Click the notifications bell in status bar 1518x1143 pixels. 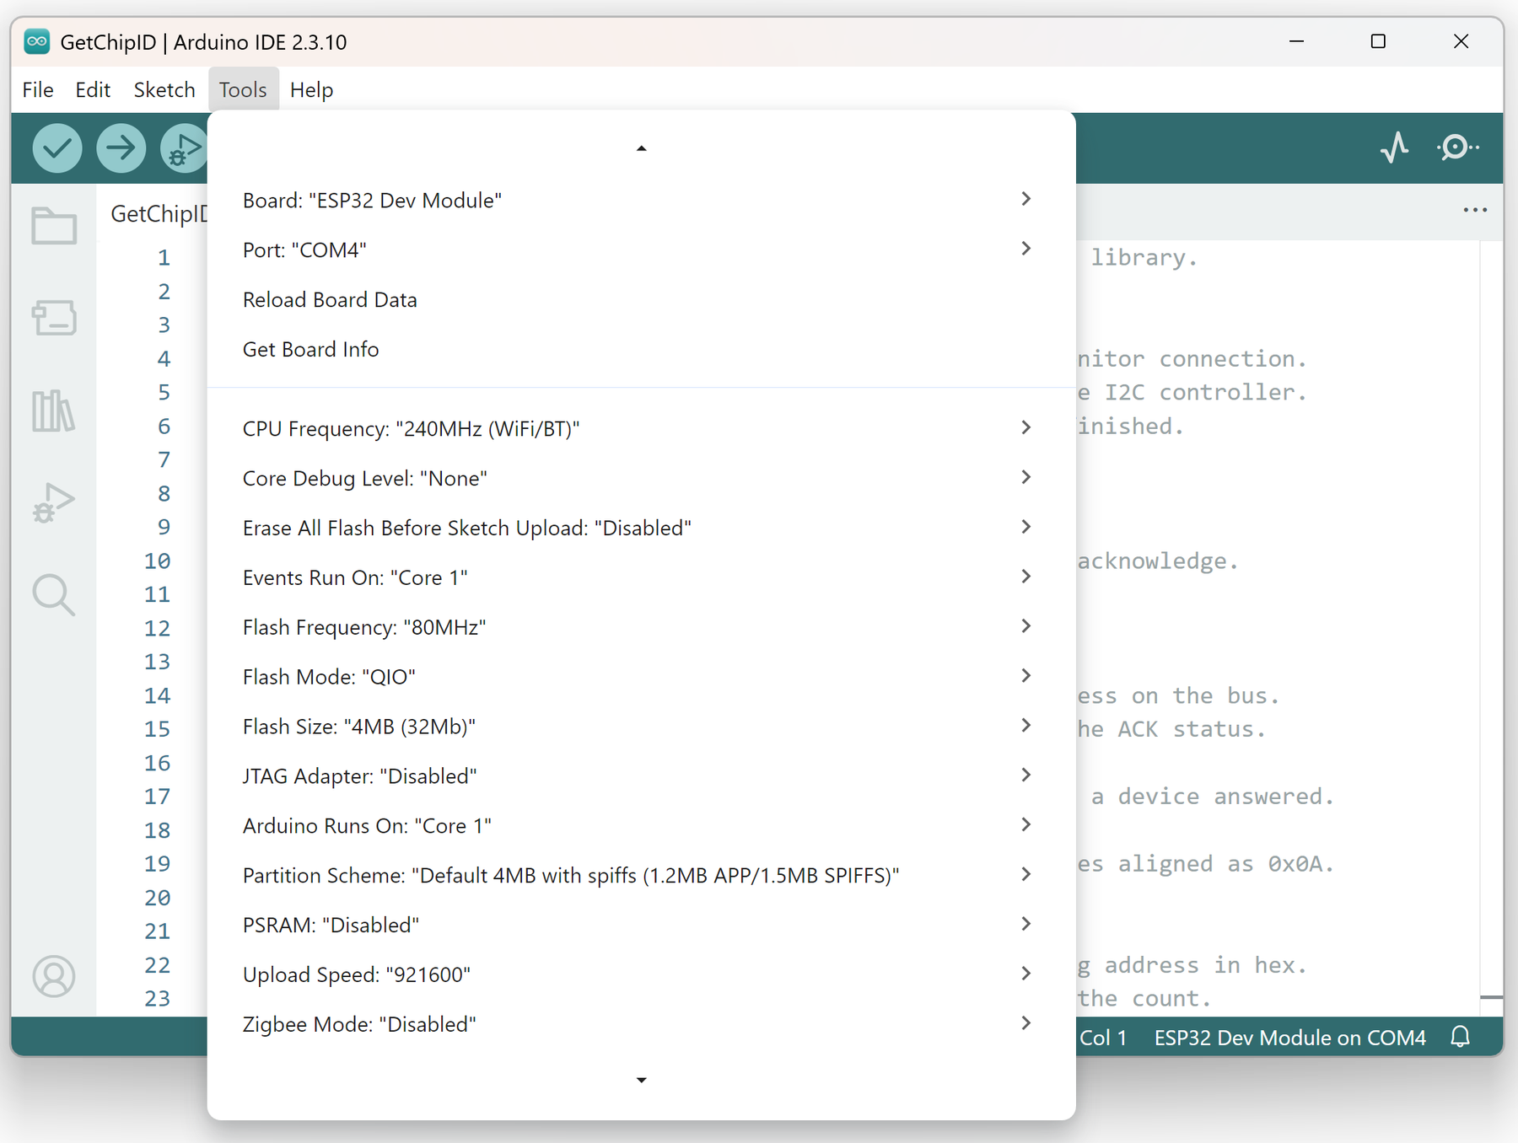tap(1460, 1037)
